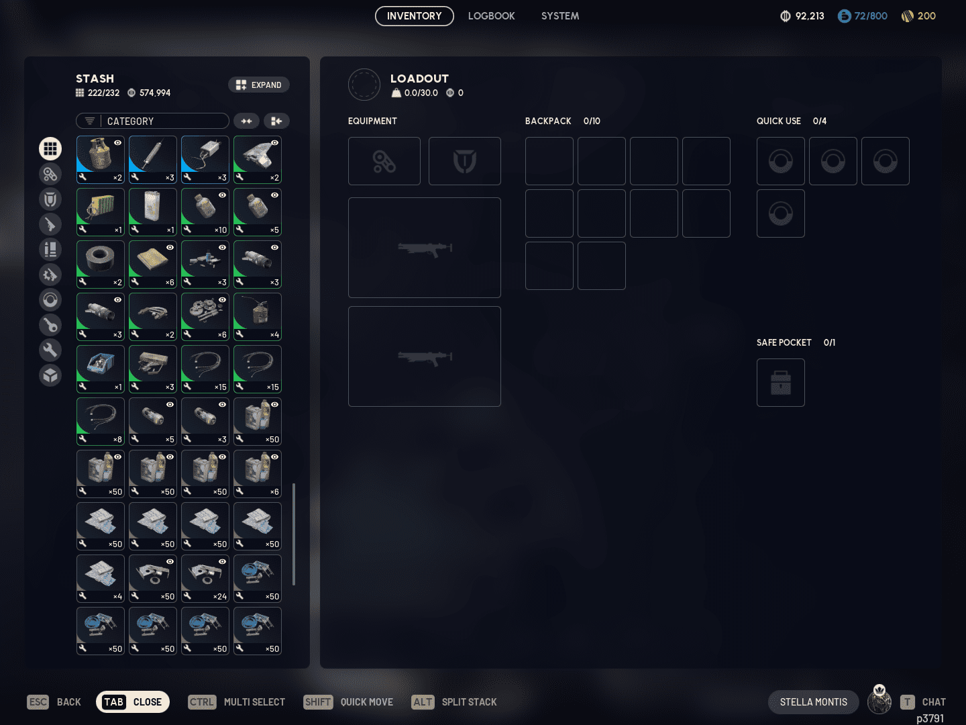Open the Category sort dropdown
The height and width of the screenshot is (725, 966).
tap(152, 121)
